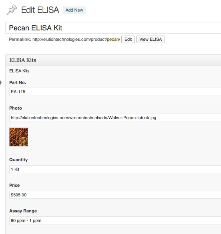
Task: Click the pushpin icon beside Edit ELISA
Action: pos(12,10)
